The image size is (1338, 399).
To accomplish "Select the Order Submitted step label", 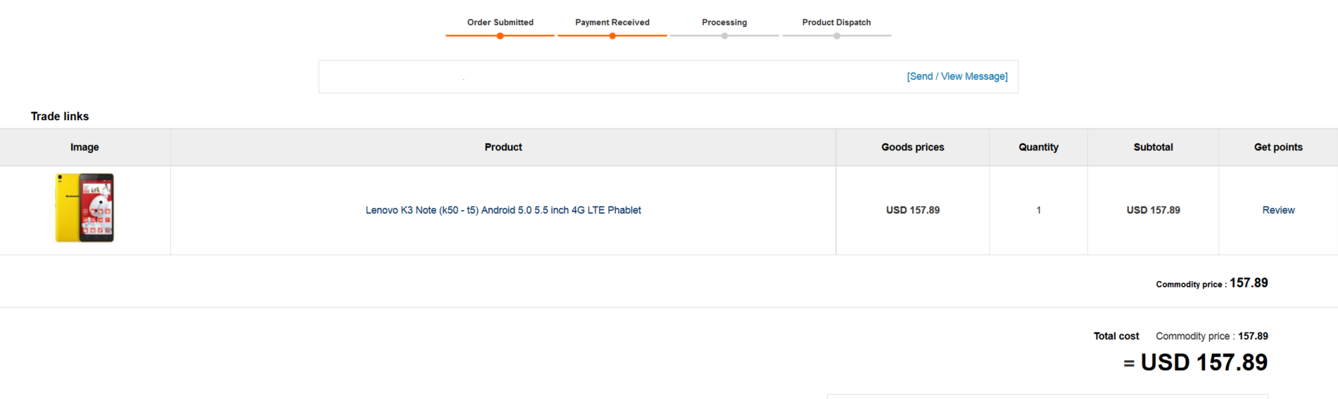I will pos(500,22).
